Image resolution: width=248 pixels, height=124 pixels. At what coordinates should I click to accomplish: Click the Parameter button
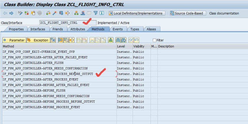(14, 40)
